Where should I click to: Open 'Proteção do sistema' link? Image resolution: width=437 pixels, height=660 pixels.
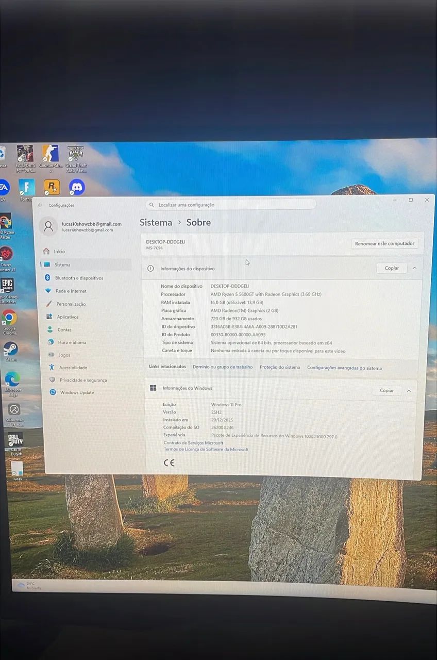[x=280, y=367]
